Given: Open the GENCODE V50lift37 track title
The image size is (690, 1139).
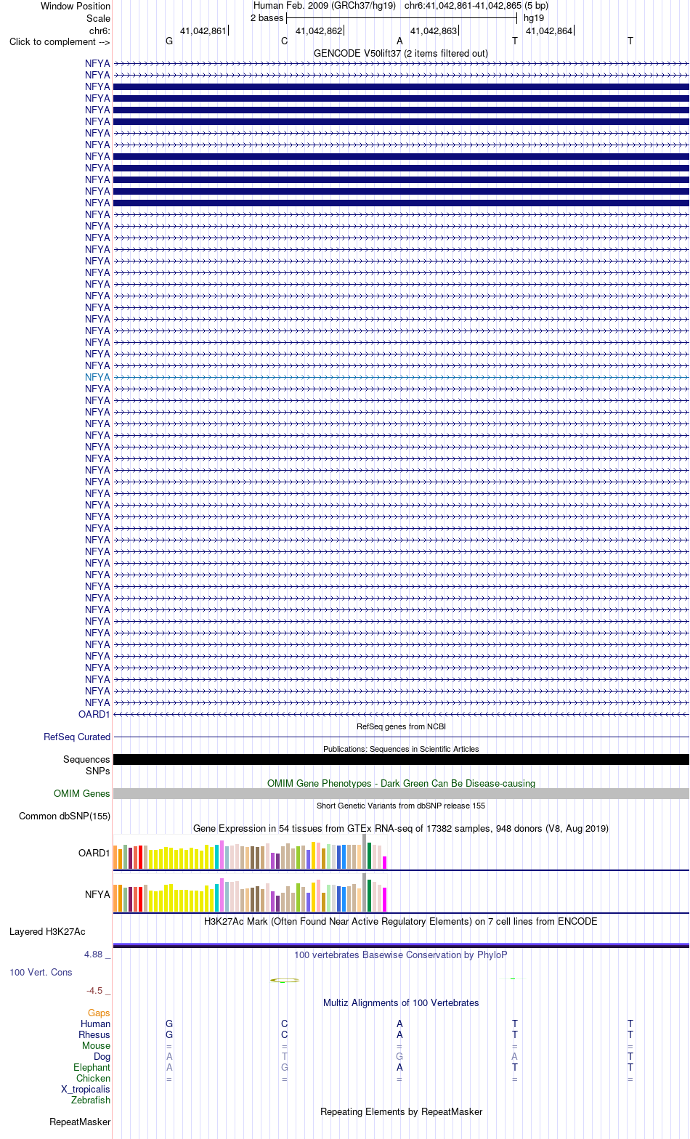Looking at the screenshot, I should point(401,53).
